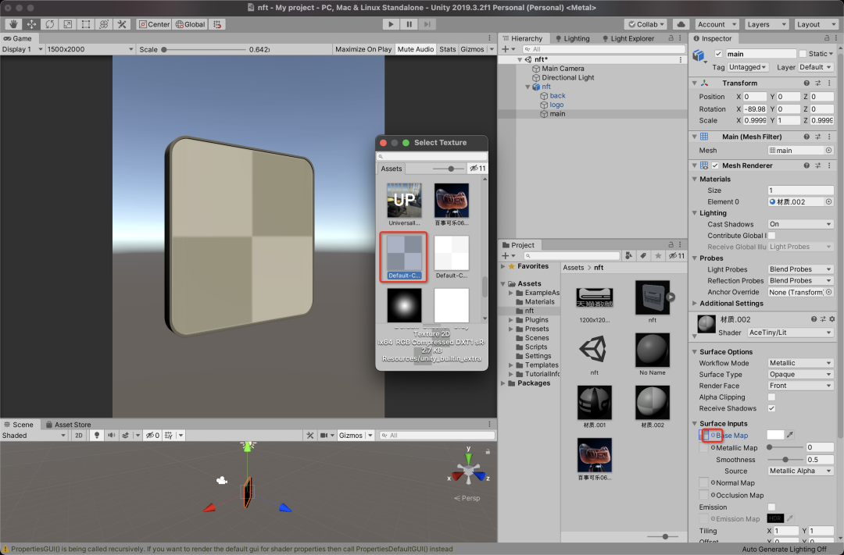
Task: Select the Rect tool
Action: (86, 24)
